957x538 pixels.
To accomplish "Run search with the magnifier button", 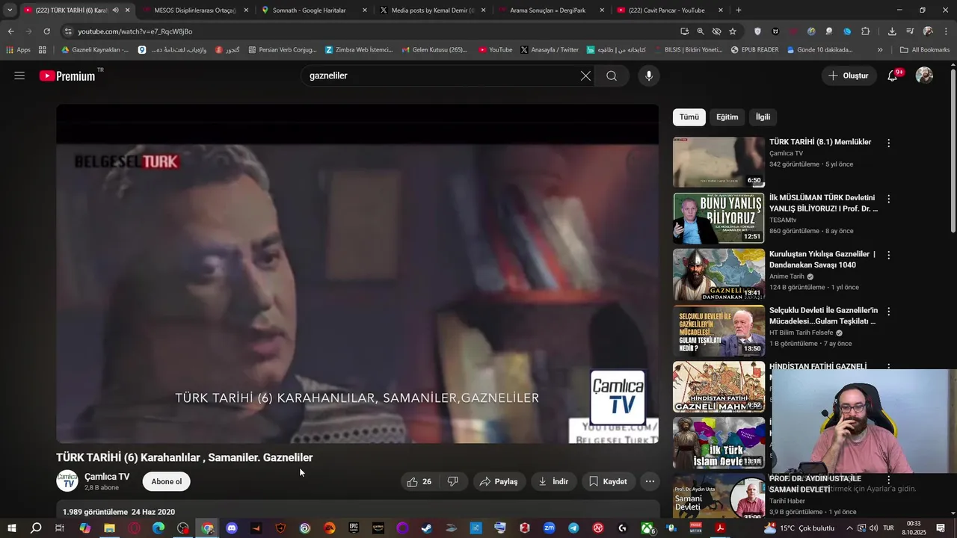I will 612,75.
